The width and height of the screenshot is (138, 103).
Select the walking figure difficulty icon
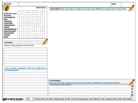tap(132, 89)
